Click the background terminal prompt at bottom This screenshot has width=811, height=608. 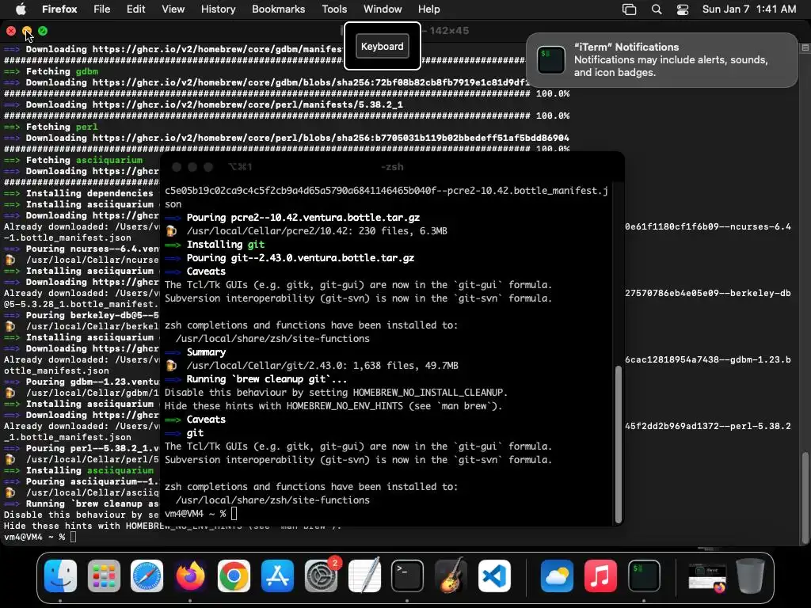pos(34,538)
